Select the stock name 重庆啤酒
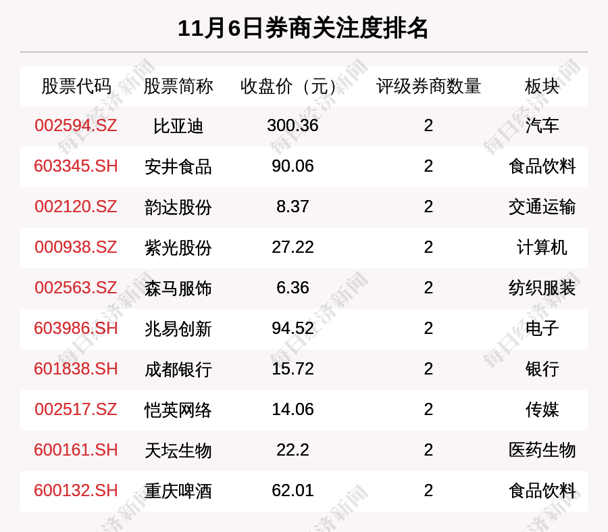The width and height of the screenshot is (608, 532). click(178, 491)
